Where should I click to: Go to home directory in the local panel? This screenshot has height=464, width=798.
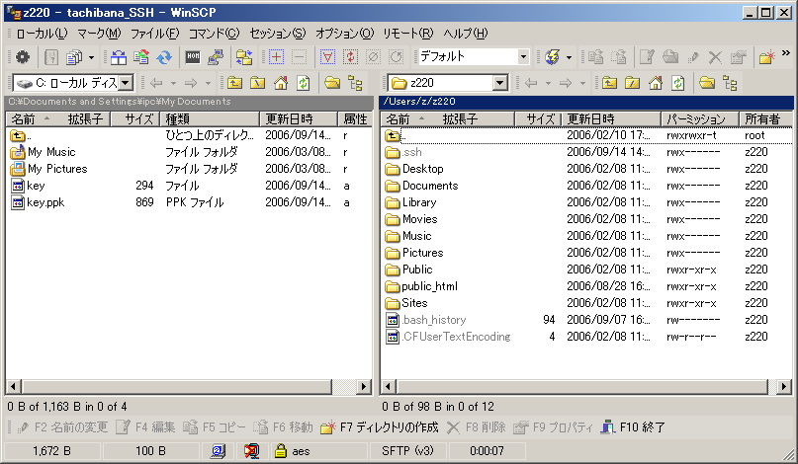pos(281,82)
